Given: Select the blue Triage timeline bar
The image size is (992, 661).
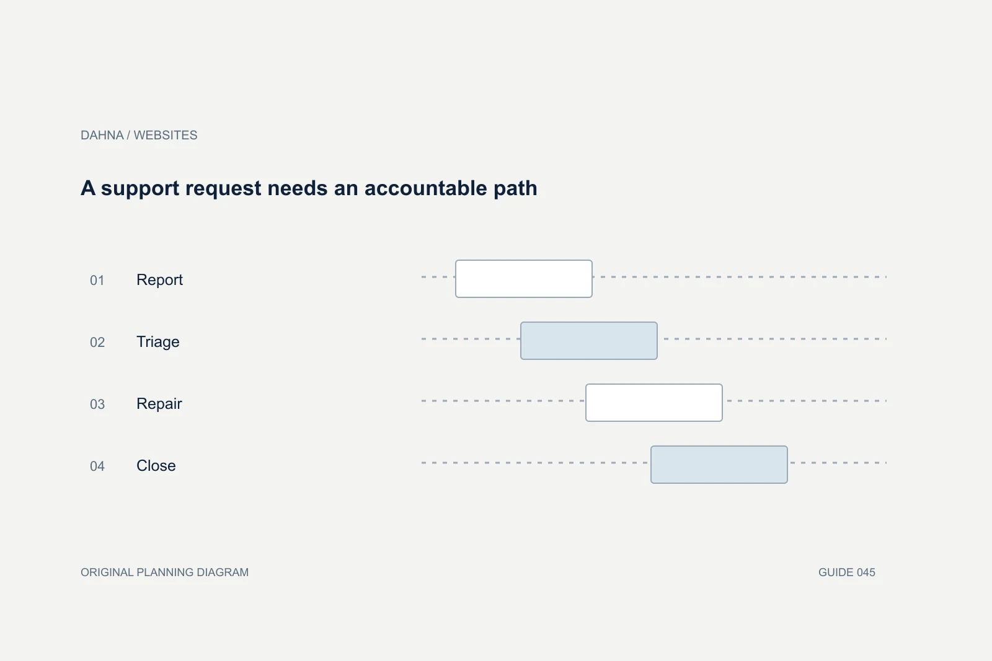Looking at the screenshot, I should [589, 341].
